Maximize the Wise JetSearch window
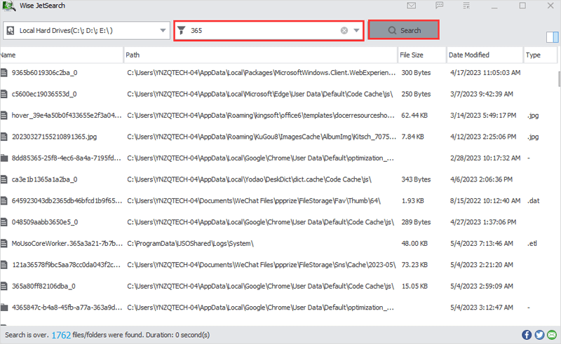 [522, 6]
